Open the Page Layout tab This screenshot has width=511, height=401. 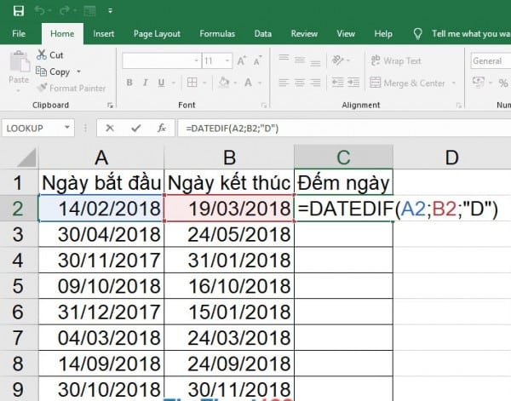click(x=157, y=33)
